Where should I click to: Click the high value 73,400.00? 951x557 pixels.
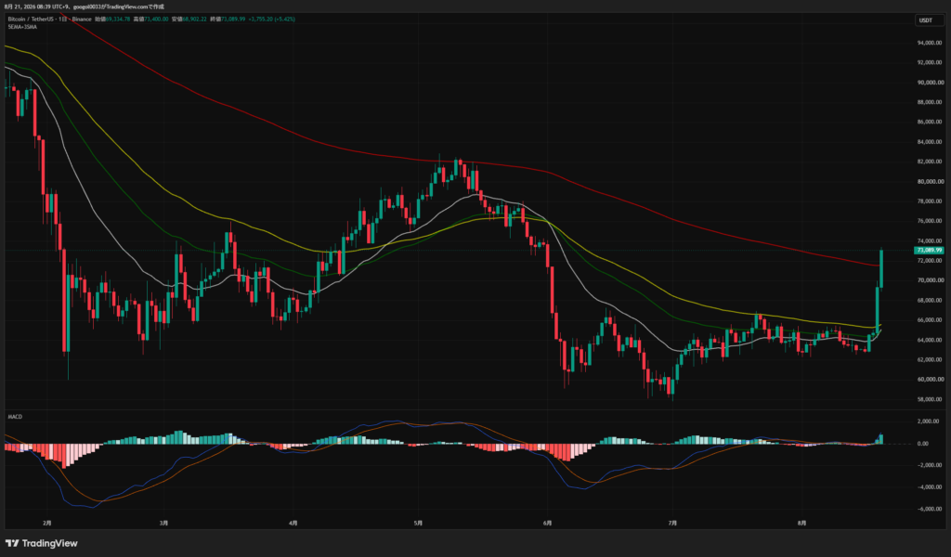click(x=156, y=19)
